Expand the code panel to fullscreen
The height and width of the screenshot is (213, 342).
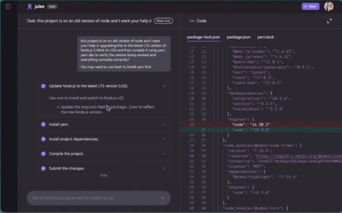(x=329, y=21)
